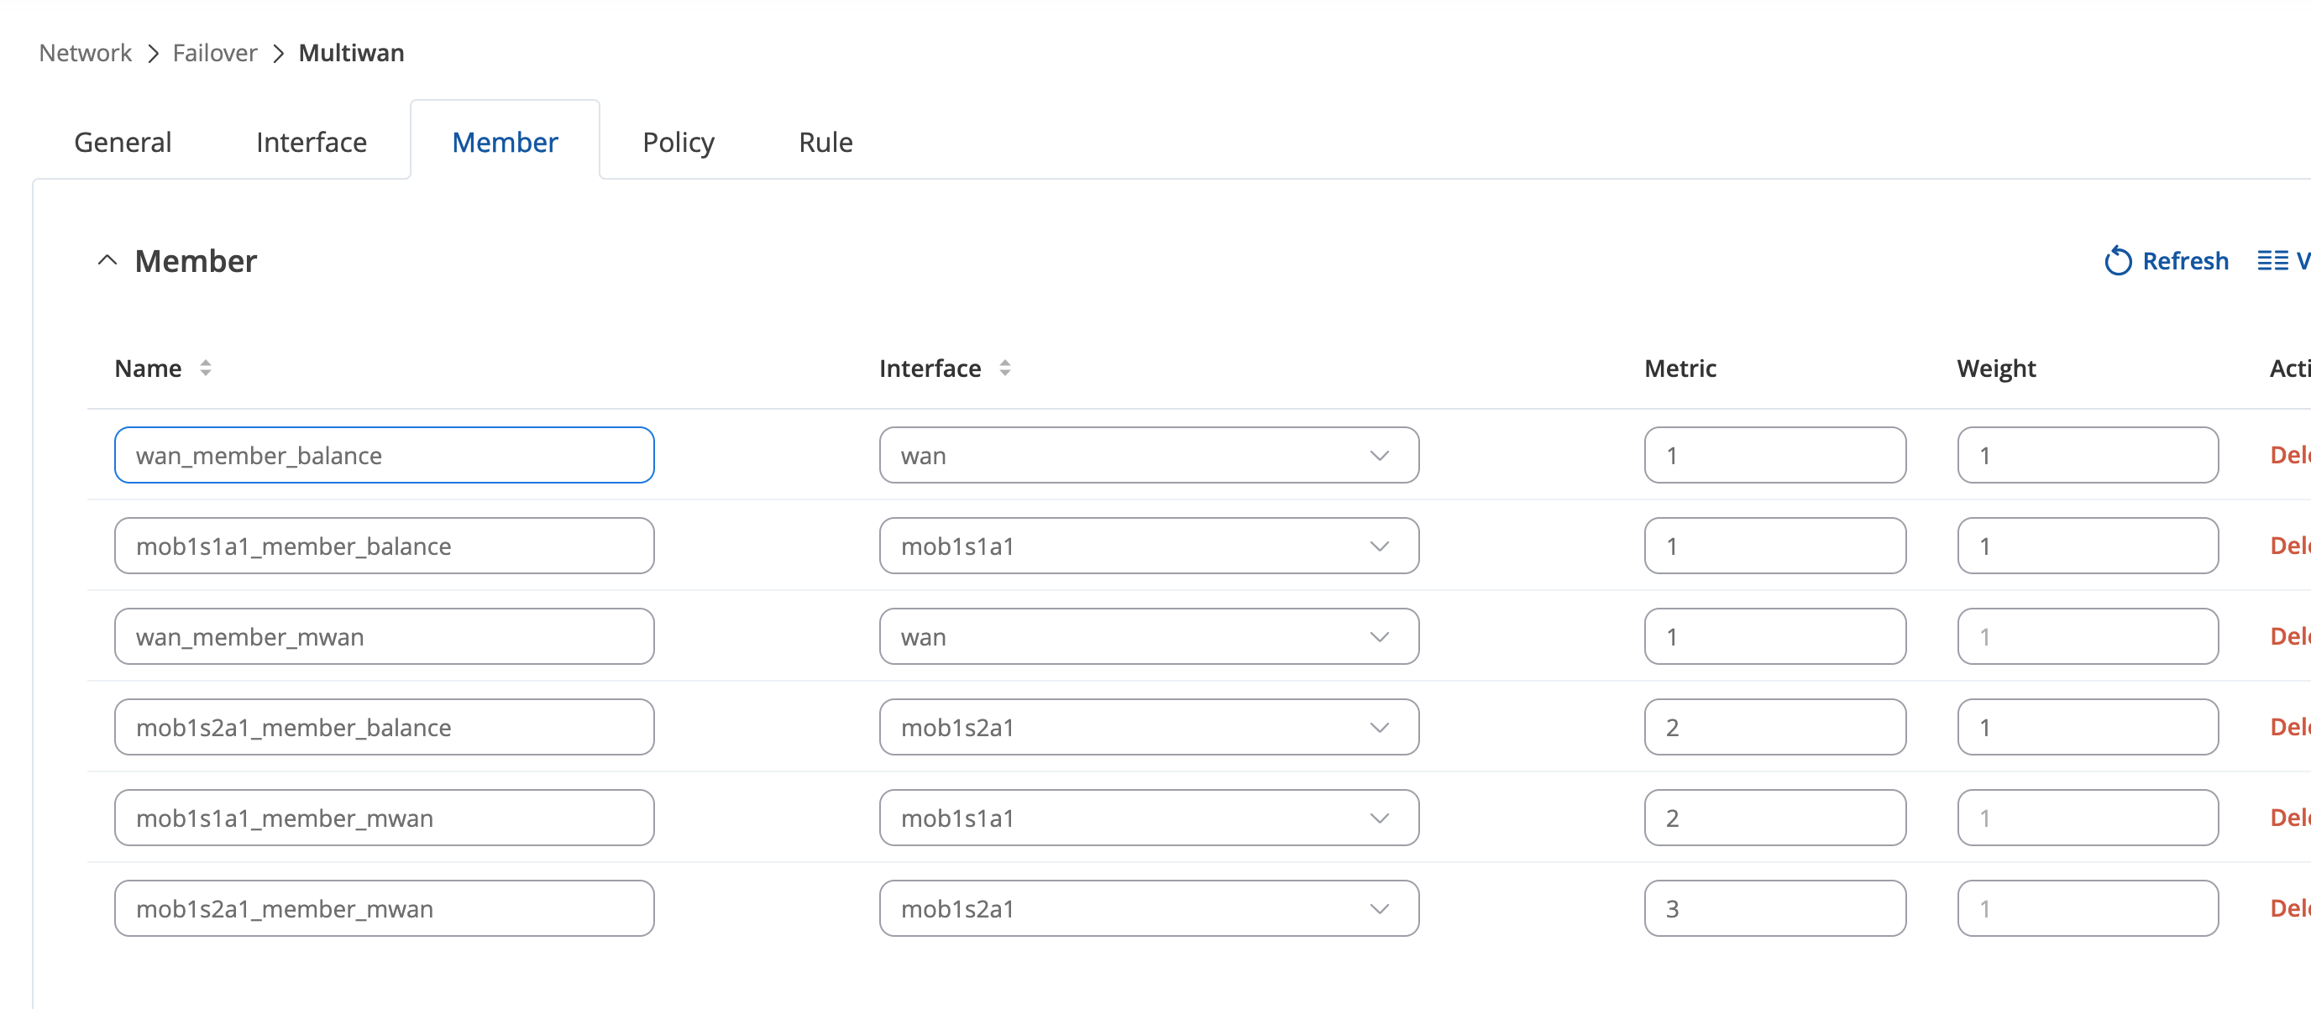Delete the mob1s2a1_member_mwan row
2311x1009 pixels.
[2288, 908]
